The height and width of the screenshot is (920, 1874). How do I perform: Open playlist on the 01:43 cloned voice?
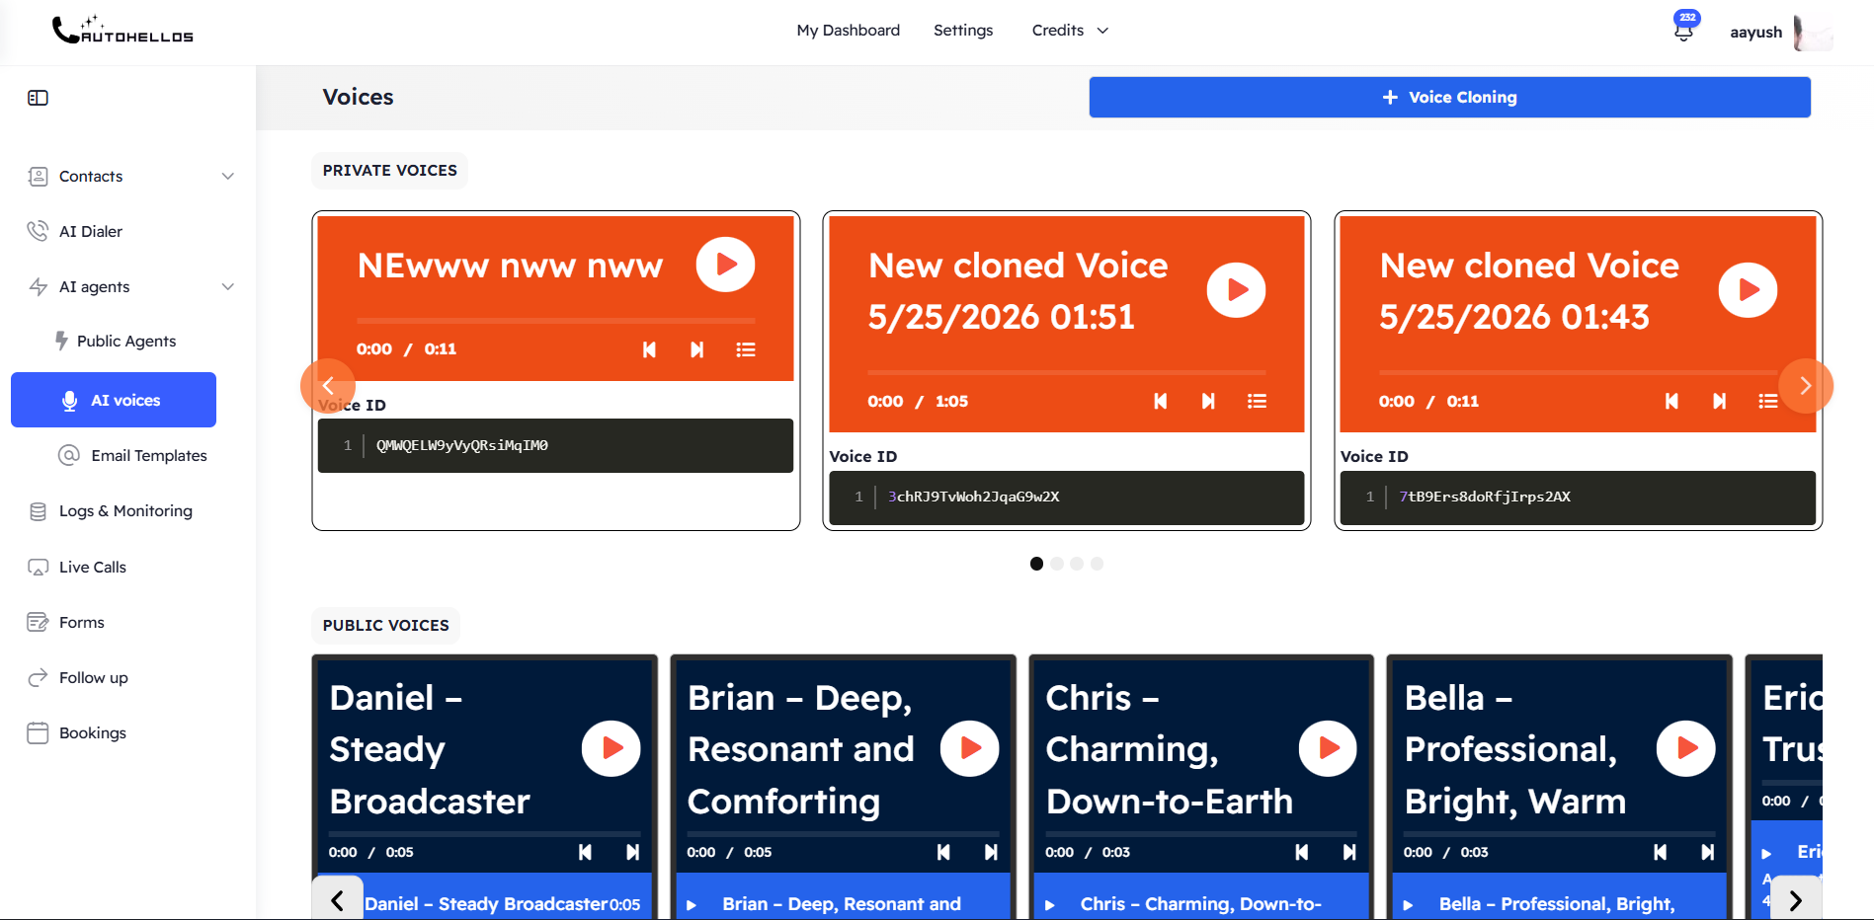click(1768, 401)
